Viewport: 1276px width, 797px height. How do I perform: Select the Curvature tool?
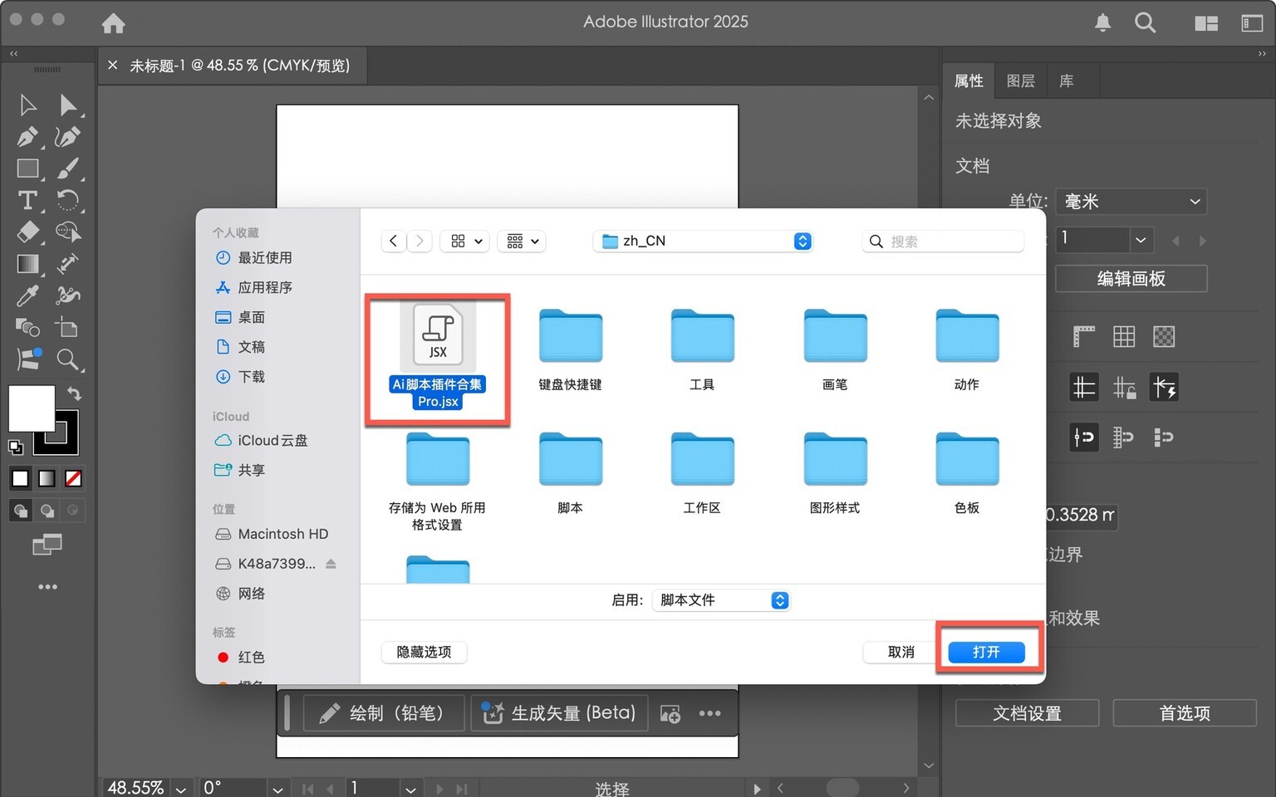point(68,136)
